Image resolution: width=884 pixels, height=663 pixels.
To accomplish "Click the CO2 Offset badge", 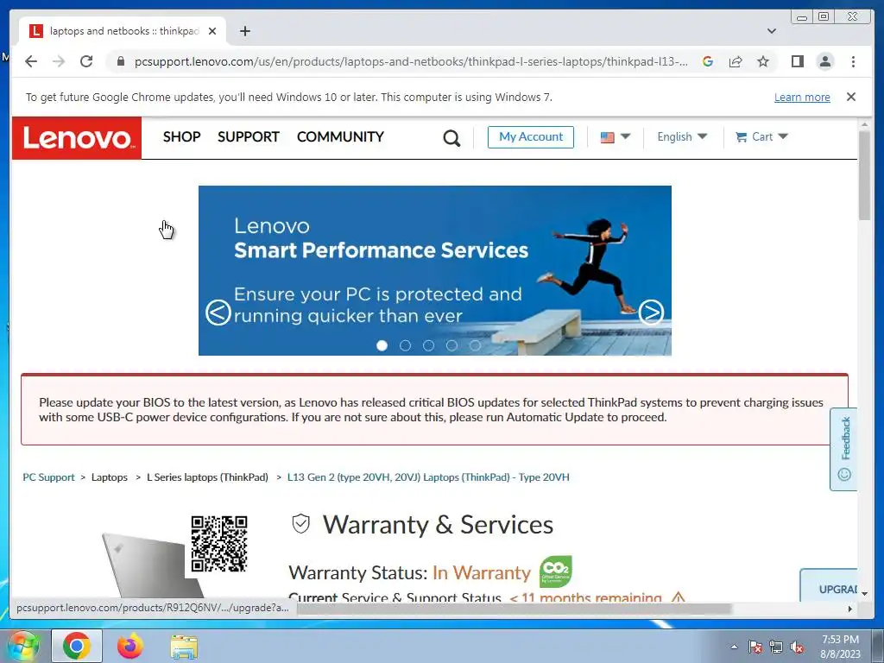I will click(555, 571).
